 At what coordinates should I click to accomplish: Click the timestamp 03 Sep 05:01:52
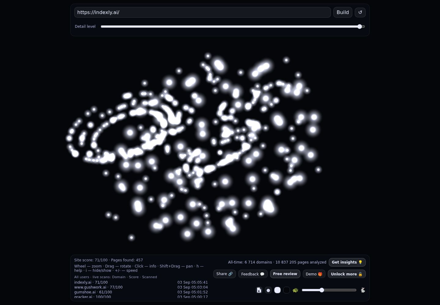[x=193, y=292]
